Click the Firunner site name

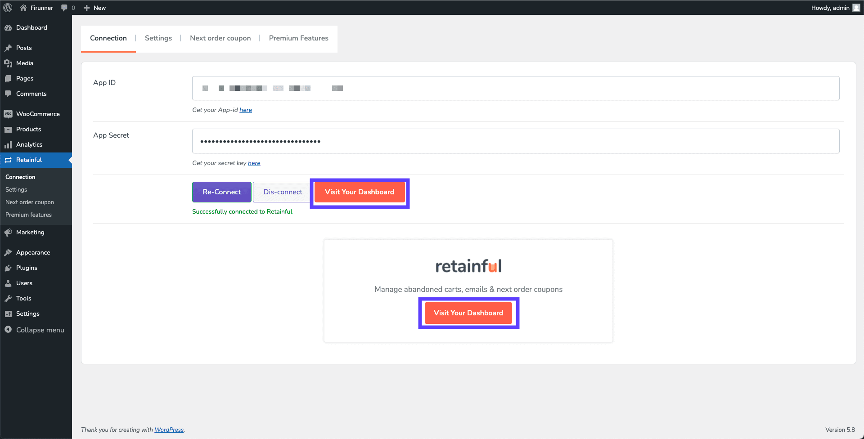(42, 8)
